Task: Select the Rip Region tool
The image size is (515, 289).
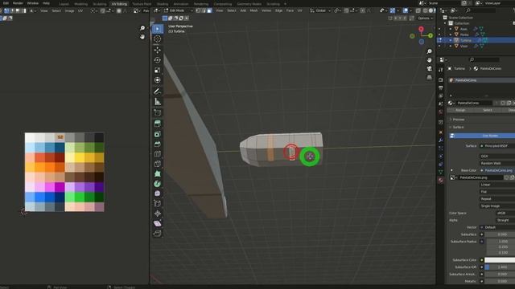Action: [158, 234]
